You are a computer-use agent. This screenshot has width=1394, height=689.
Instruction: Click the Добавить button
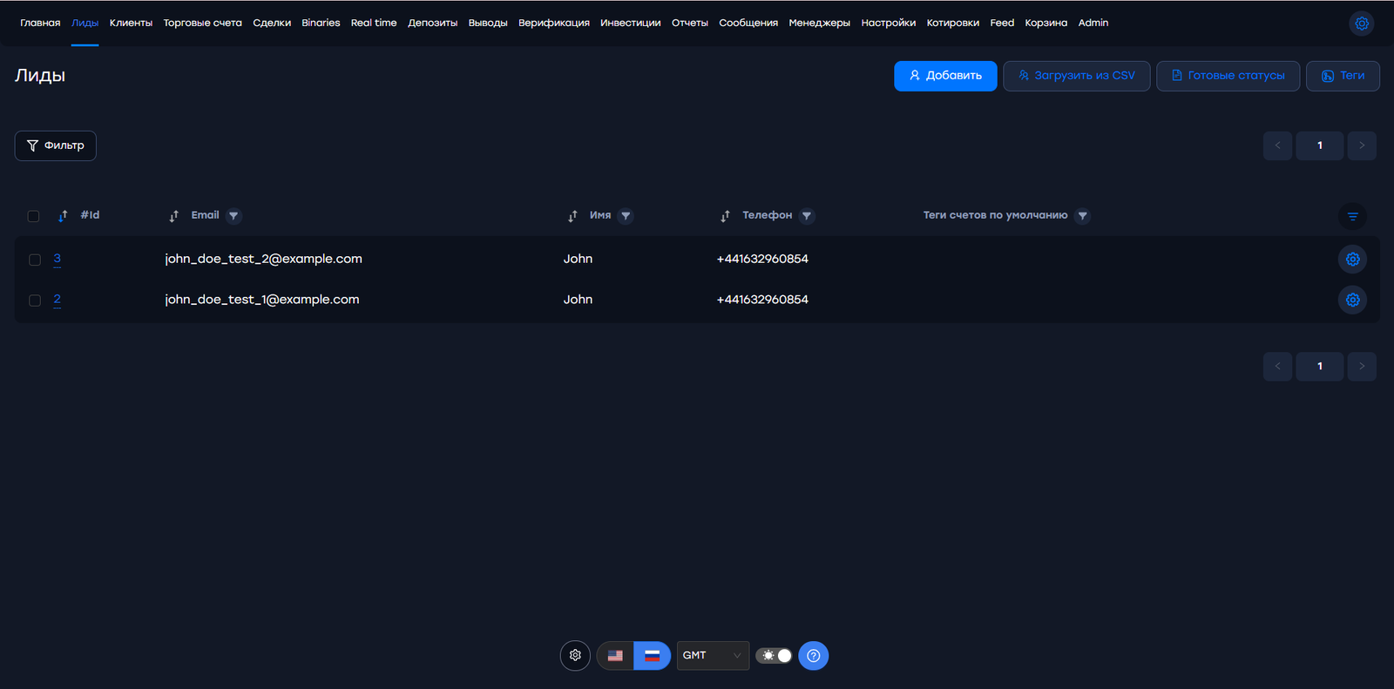(x=945, y=76)
